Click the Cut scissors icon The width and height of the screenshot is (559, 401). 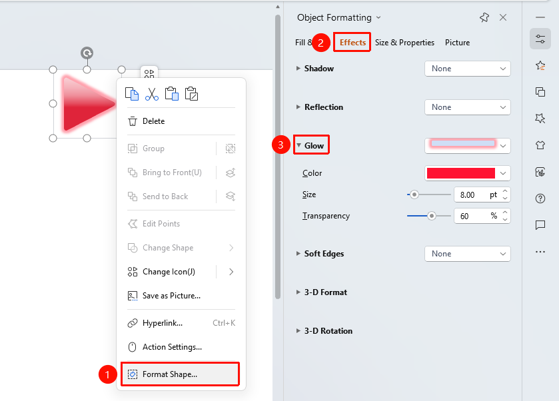[152, 94]
